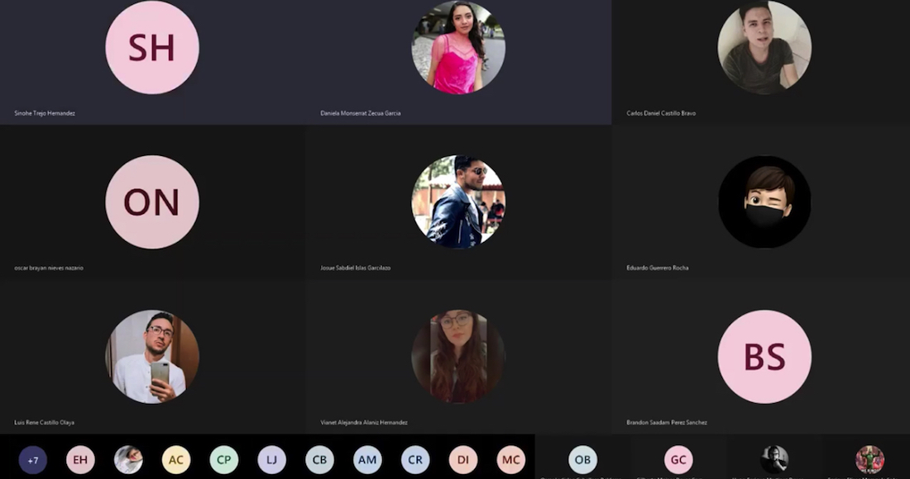Select the ON avatar of oscar brayan nieves
The image size is (910, 479).
[x=152, y=202]
